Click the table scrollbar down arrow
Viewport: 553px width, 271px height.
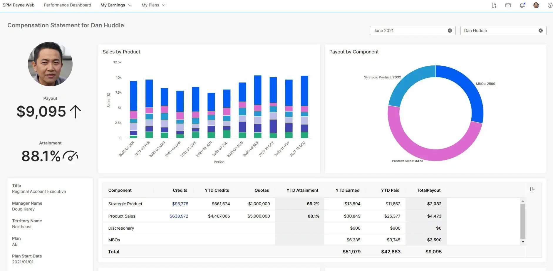(x=523, y=242)
